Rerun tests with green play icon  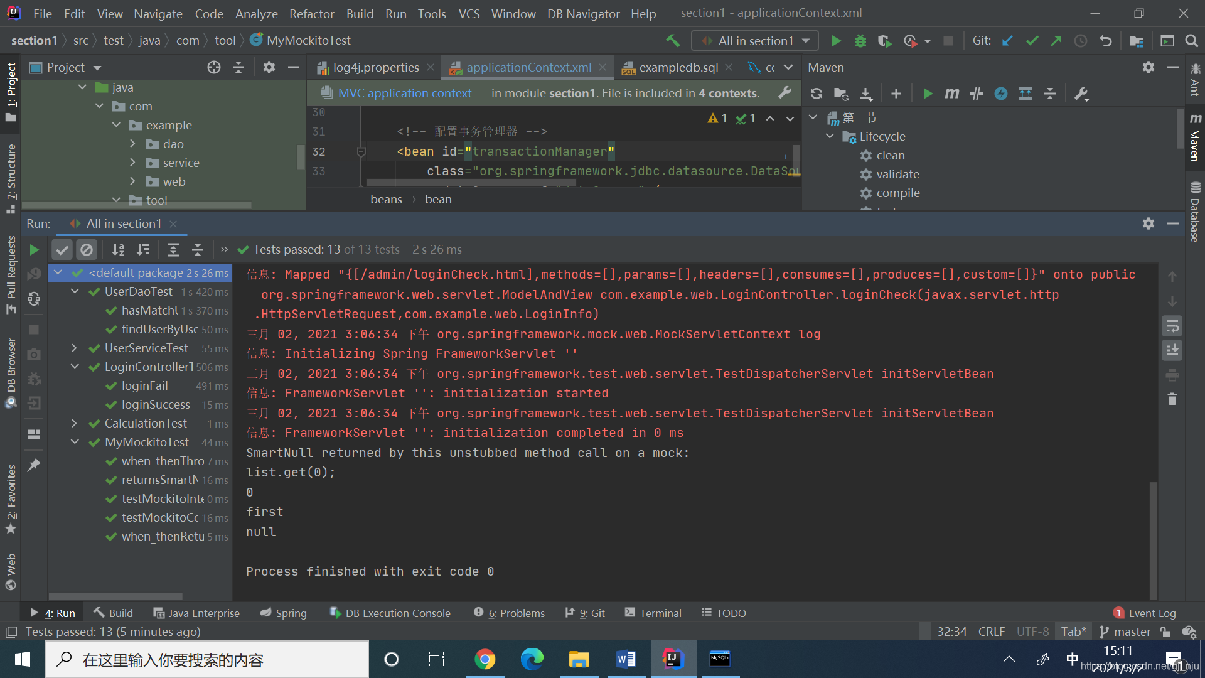pyautogui.click(x=34, y=250)
